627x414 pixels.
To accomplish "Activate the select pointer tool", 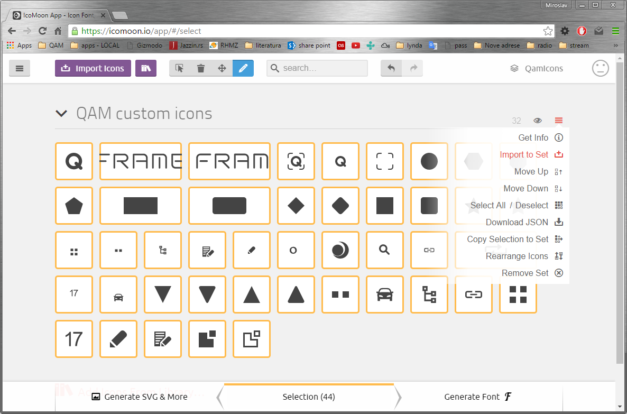I will click(180, 68).
